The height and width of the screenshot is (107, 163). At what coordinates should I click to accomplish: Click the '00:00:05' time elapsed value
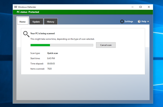pyautogui.click(x=51, y=63)
